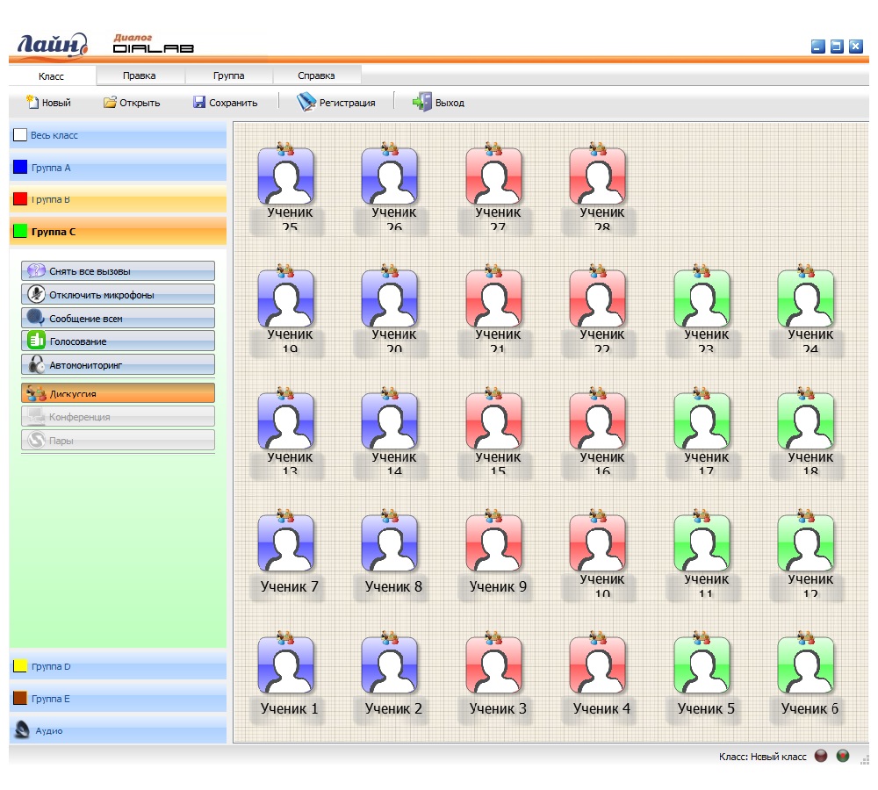The image size is (878, 790).
Task: Click the red Группа B color swatch
Action: 20,198
